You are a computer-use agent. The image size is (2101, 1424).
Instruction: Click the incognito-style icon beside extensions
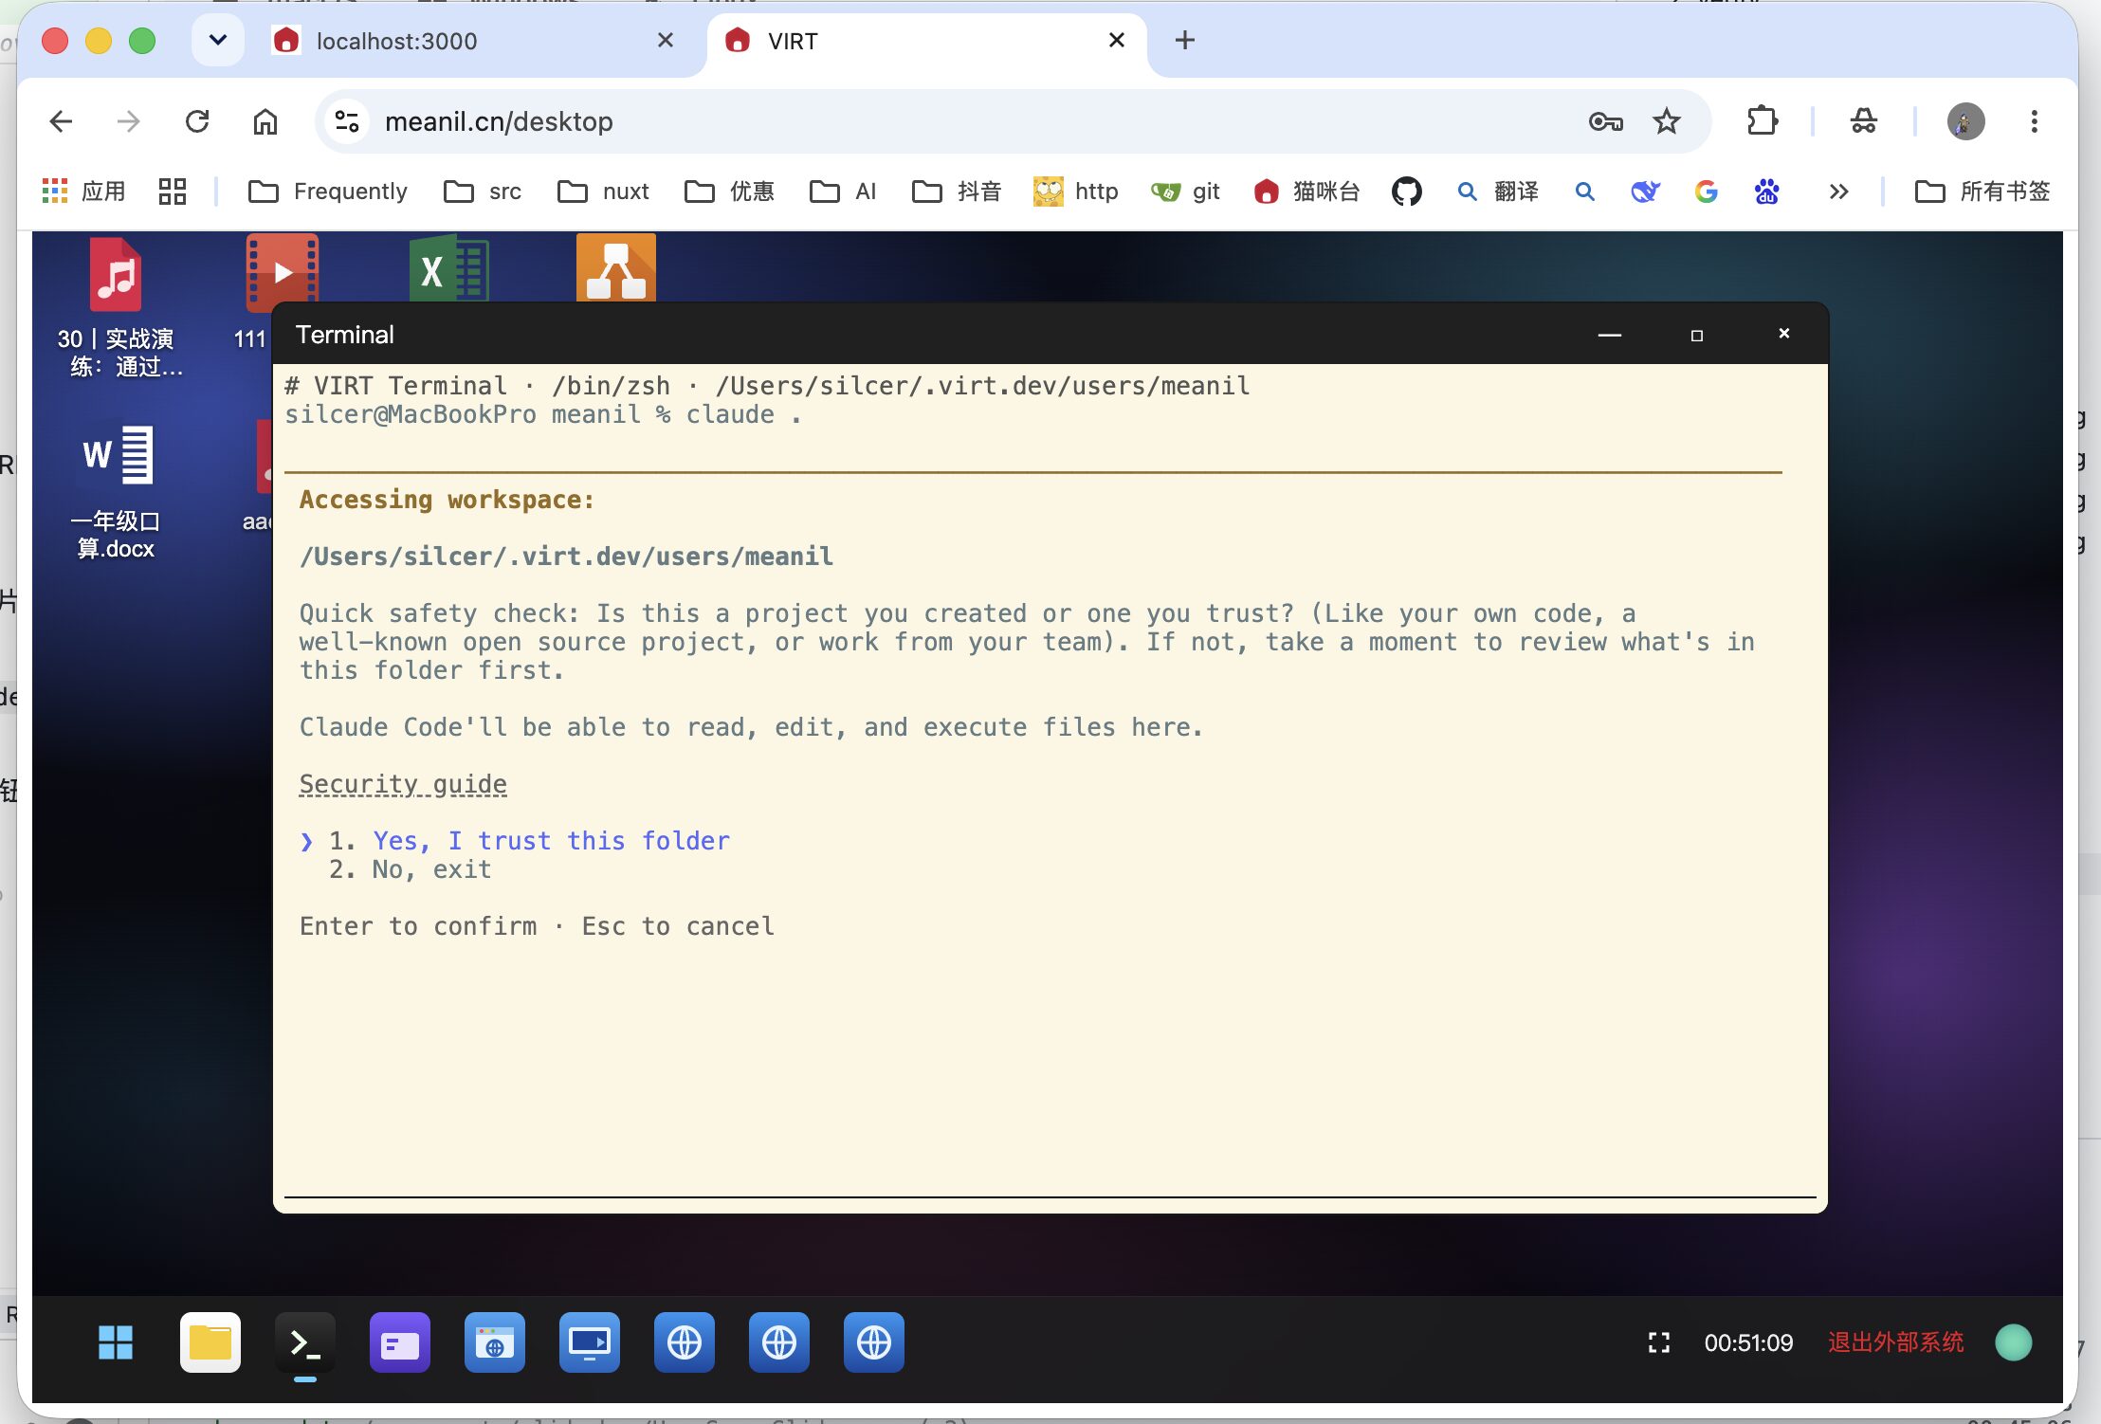(1863, 121)
